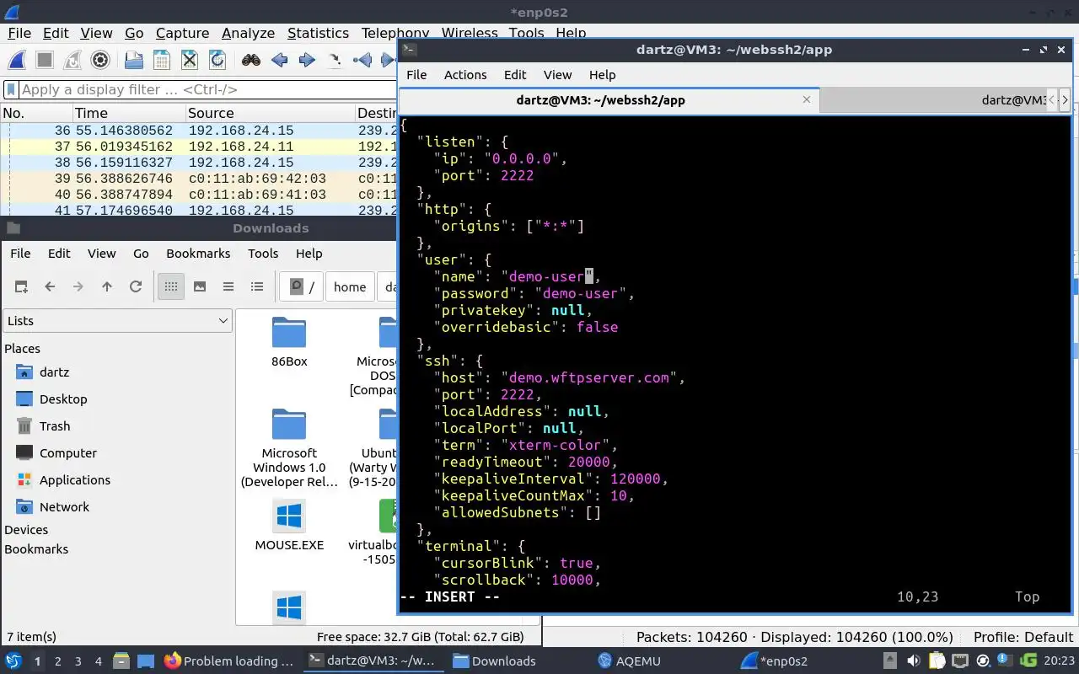The image size is (1079, 674).
Task: Navigate back in Downloads file manager
Action: coord(50,286)
